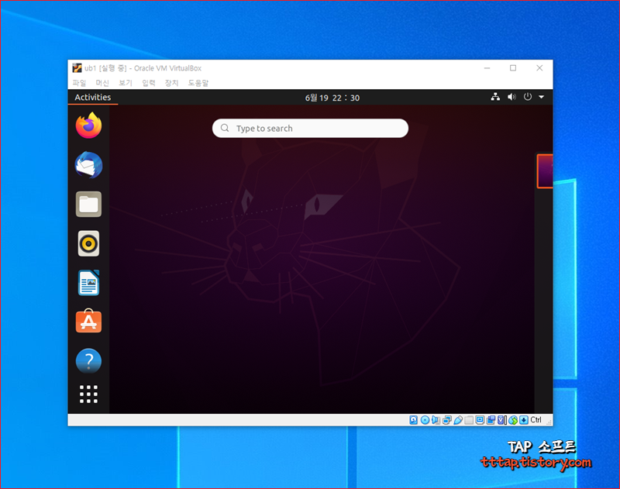Click the hard disk activity status icon
Image resolution: width=620 pixels, height=489 pixels.
click(414, 420)
